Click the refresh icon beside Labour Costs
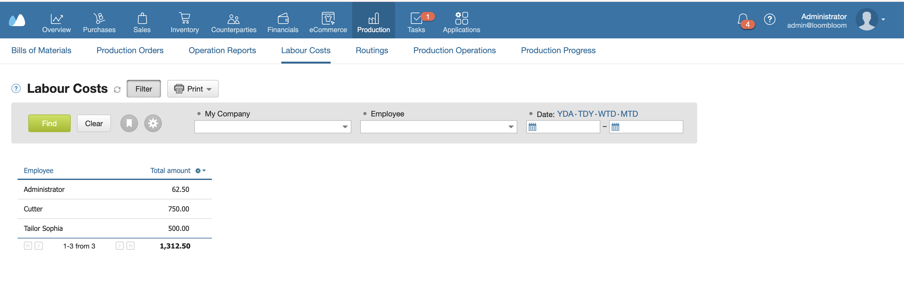 coord(117,90)
